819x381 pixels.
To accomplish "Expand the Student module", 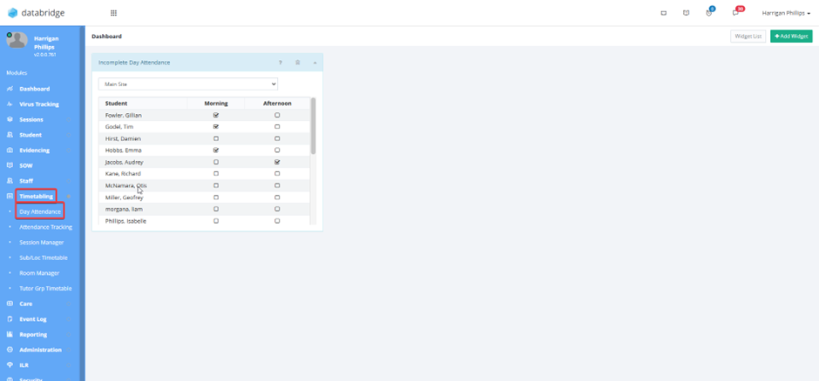I will coord(69,135).
